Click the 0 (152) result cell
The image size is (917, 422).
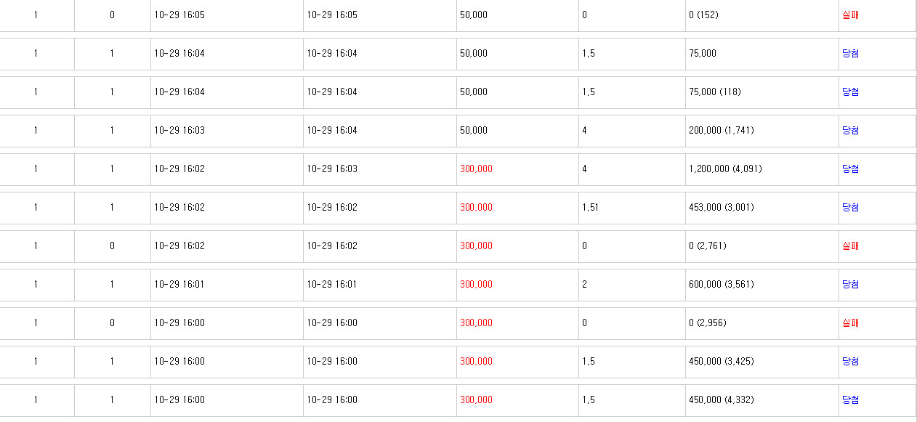click(x=762, y=15)
